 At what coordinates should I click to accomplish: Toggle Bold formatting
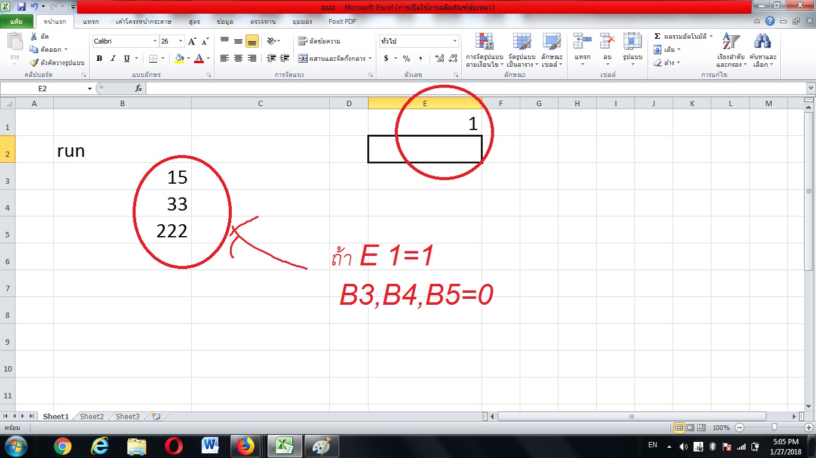click(99, 58)
